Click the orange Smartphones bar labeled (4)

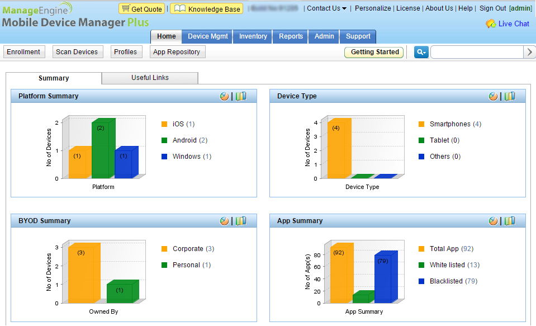coord(339,149)
